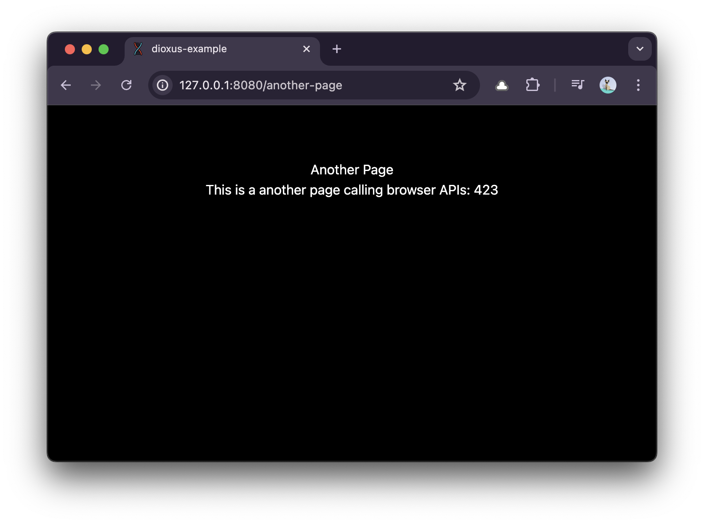704x524 pixels.
Task: Reload the another-page URL
Action: [126, 85]
